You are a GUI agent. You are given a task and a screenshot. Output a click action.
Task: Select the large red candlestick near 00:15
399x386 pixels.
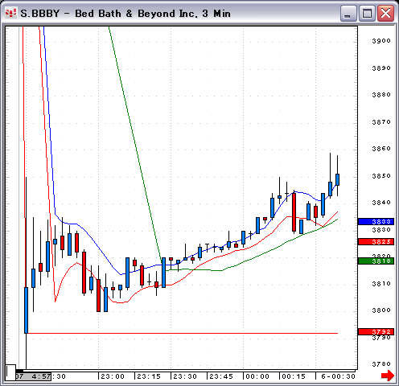(294, 212)
